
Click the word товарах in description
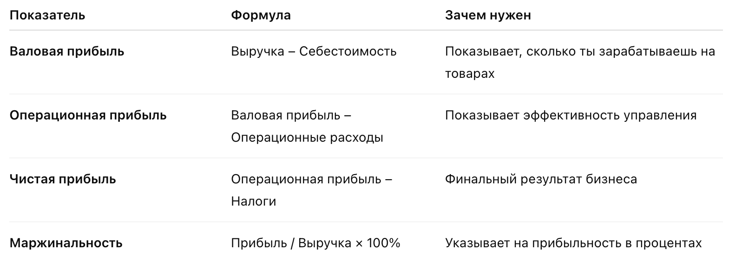point(470,74)
